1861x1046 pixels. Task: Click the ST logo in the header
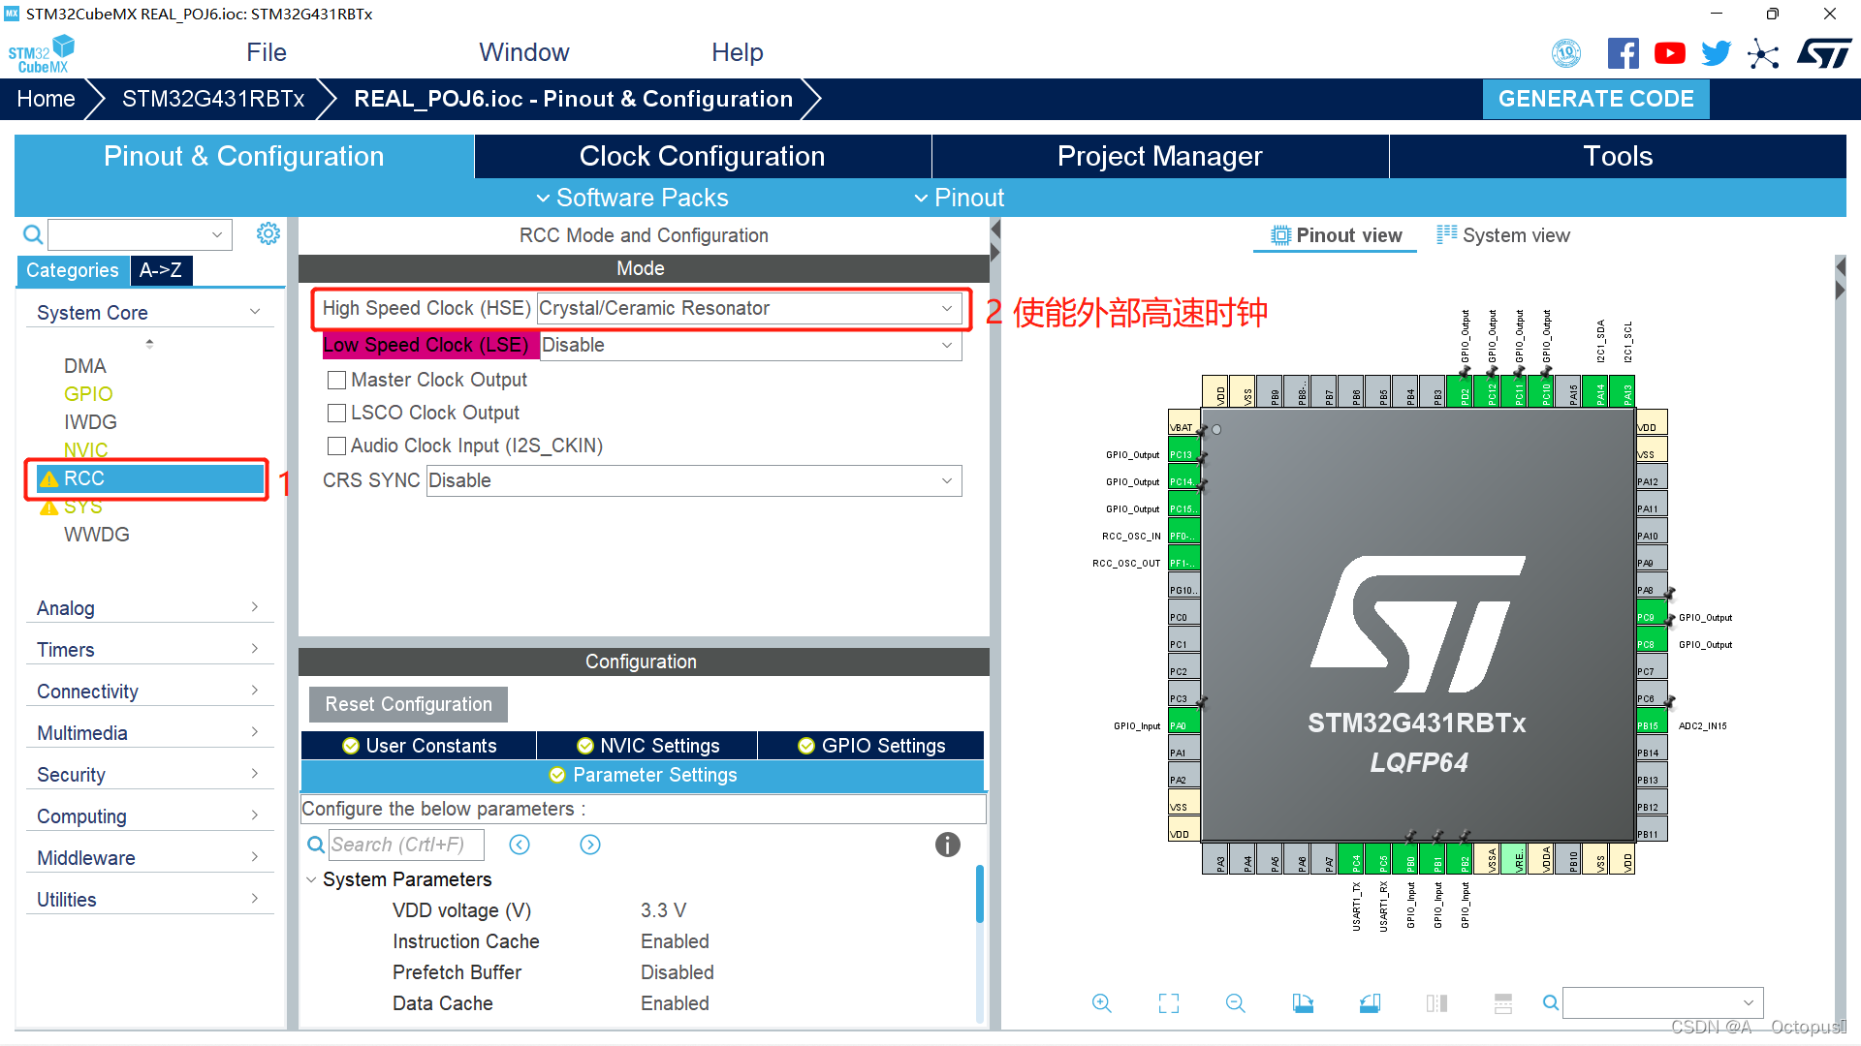tap(1824, 53)
